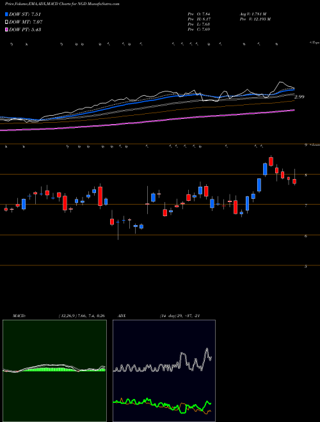Open the ADX indicator chart thumbnail
The height and width of the screenshot is (422, 320).
[x=164, y=371]
